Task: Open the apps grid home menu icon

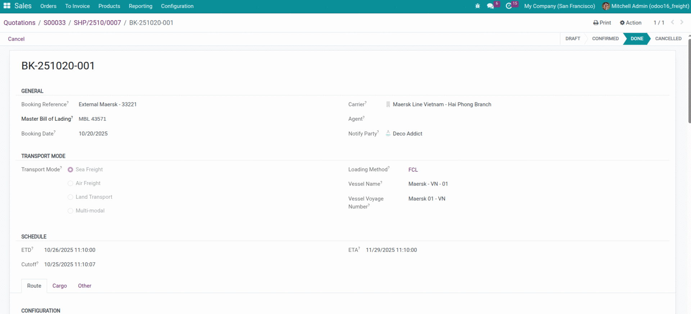Action: click(7, 6)
